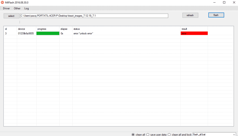The image size is (238, 136).
Task: Maximize the MiFlash window
Action: point(224,2)
